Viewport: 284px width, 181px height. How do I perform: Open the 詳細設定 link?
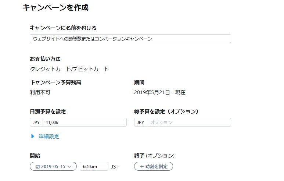click(49, 136)
